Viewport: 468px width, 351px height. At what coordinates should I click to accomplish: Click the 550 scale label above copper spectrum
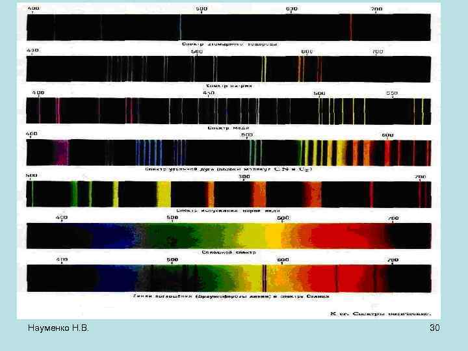point(392,93)
